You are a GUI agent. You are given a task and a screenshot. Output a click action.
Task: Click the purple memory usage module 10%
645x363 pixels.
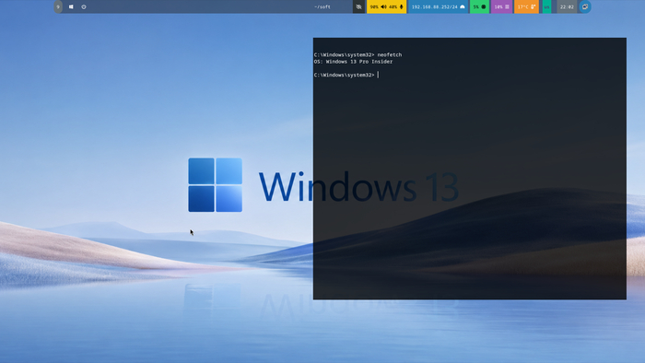coord(501,7)
